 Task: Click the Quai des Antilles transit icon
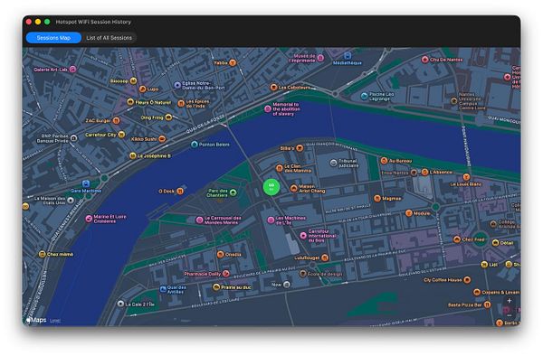[x=163, y=289]
